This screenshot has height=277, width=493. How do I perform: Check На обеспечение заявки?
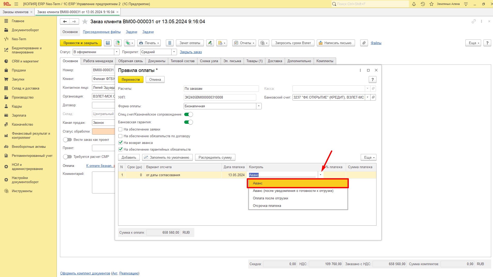[120, 129]
